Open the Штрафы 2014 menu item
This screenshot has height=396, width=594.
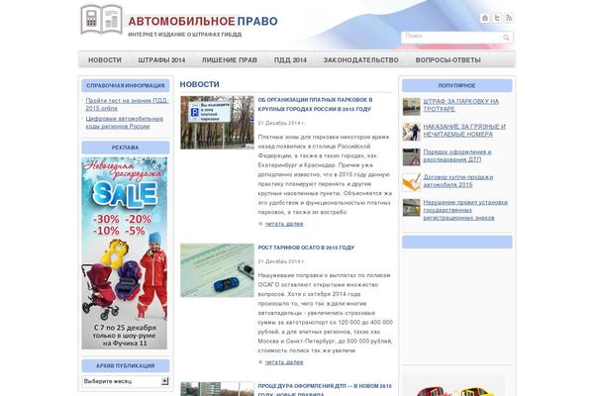point(161,59)
